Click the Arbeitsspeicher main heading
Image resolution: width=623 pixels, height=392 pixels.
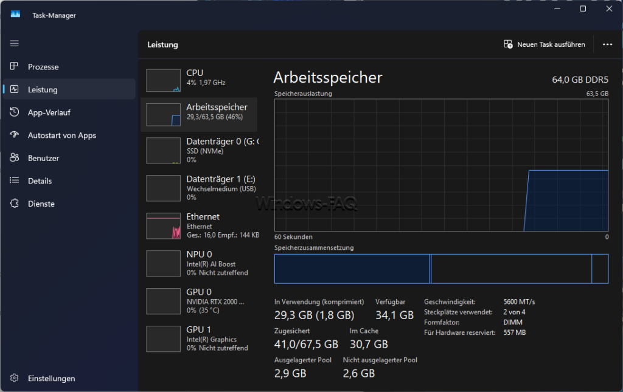pyautogui.click(x=328, y=77)
